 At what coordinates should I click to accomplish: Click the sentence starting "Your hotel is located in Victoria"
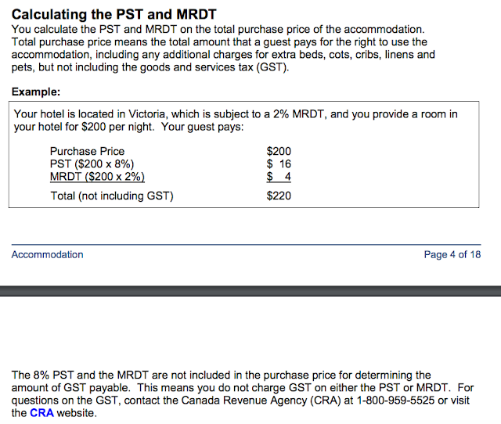pyautogui.click(x=235, y=114)
